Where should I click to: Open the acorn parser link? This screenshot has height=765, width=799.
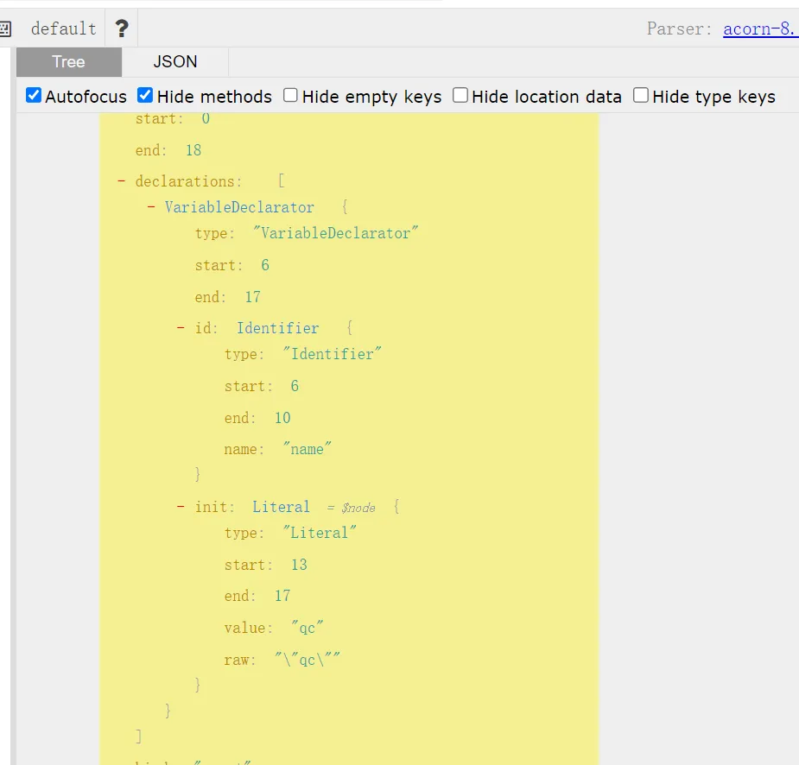[760, 28]
